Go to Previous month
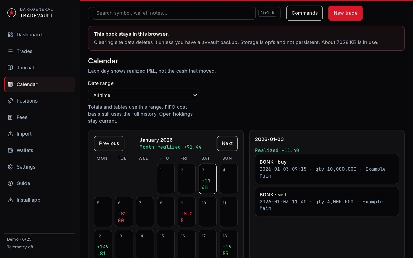 click(x=109, y=143)
